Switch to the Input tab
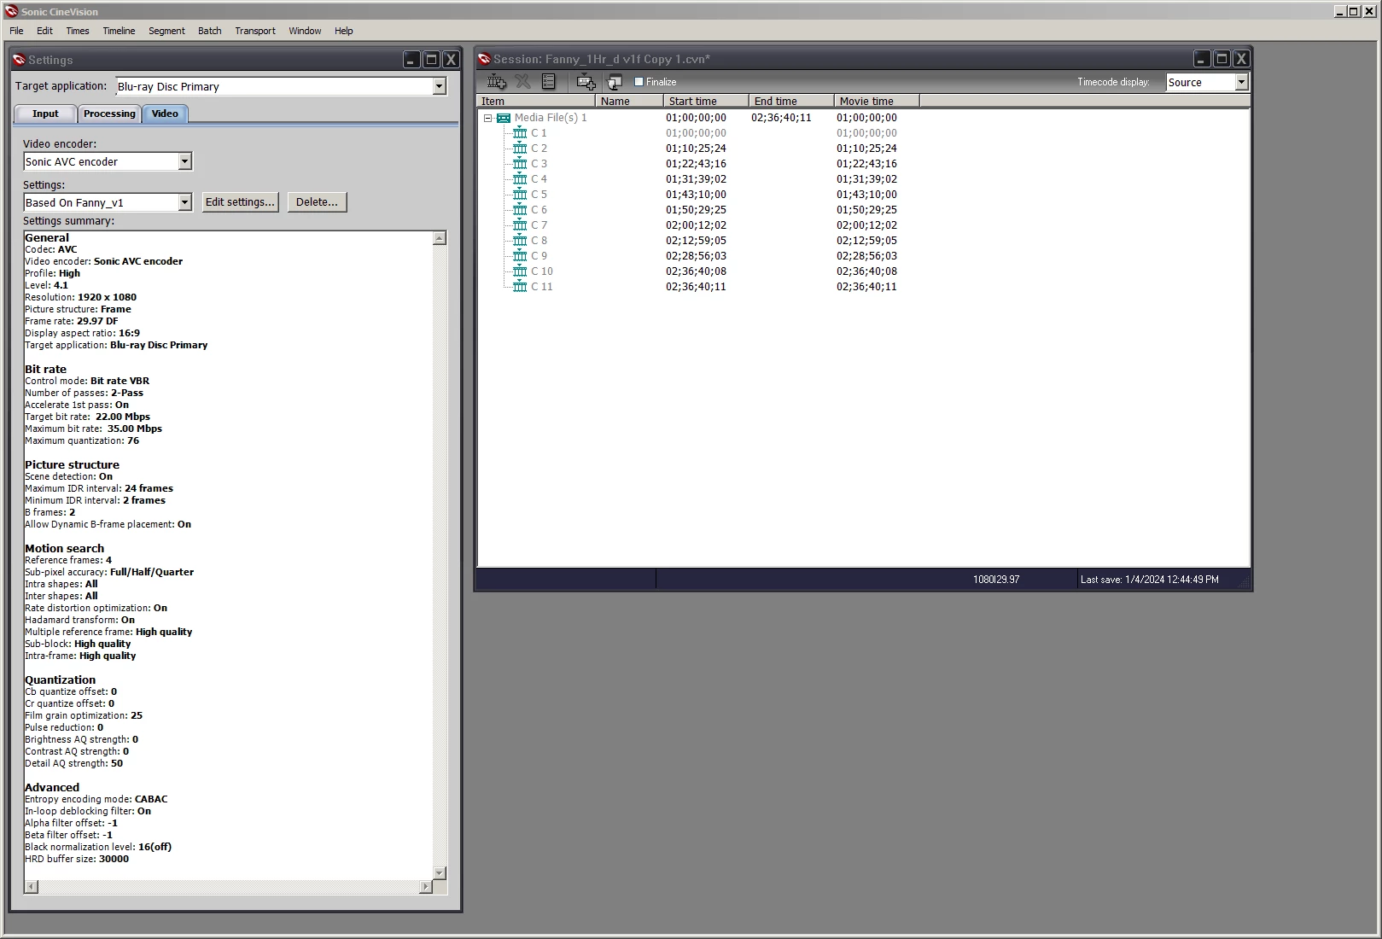 click(45, 114)
